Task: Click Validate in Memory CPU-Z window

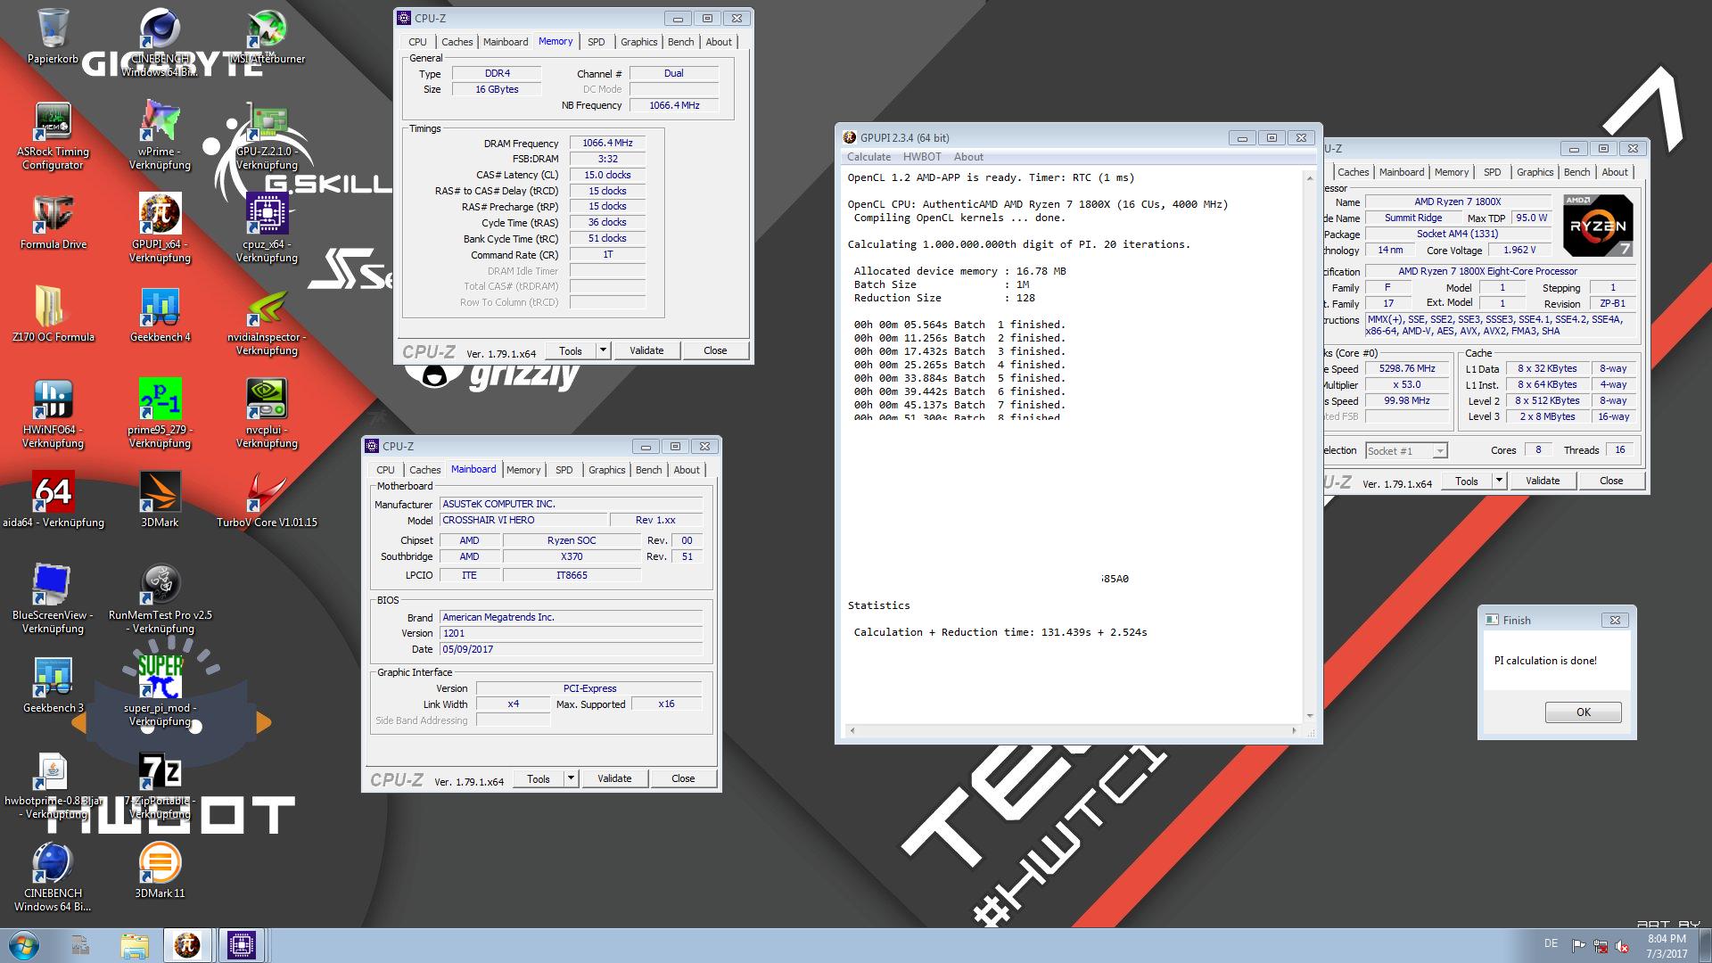Action: tap(646, 350)
